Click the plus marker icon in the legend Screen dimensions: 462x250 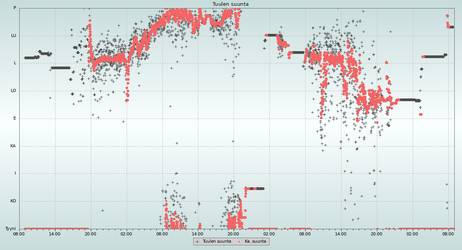[198, 242]
